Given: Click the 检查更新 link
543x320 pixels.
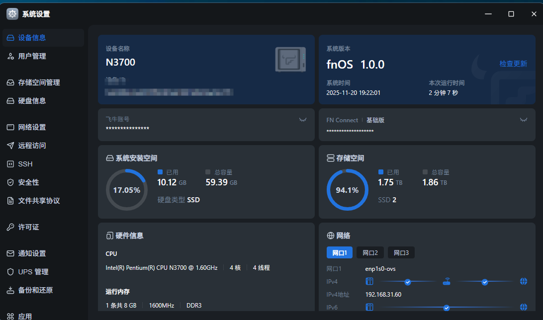Looking at the screenshot, I should pos(513,64).
